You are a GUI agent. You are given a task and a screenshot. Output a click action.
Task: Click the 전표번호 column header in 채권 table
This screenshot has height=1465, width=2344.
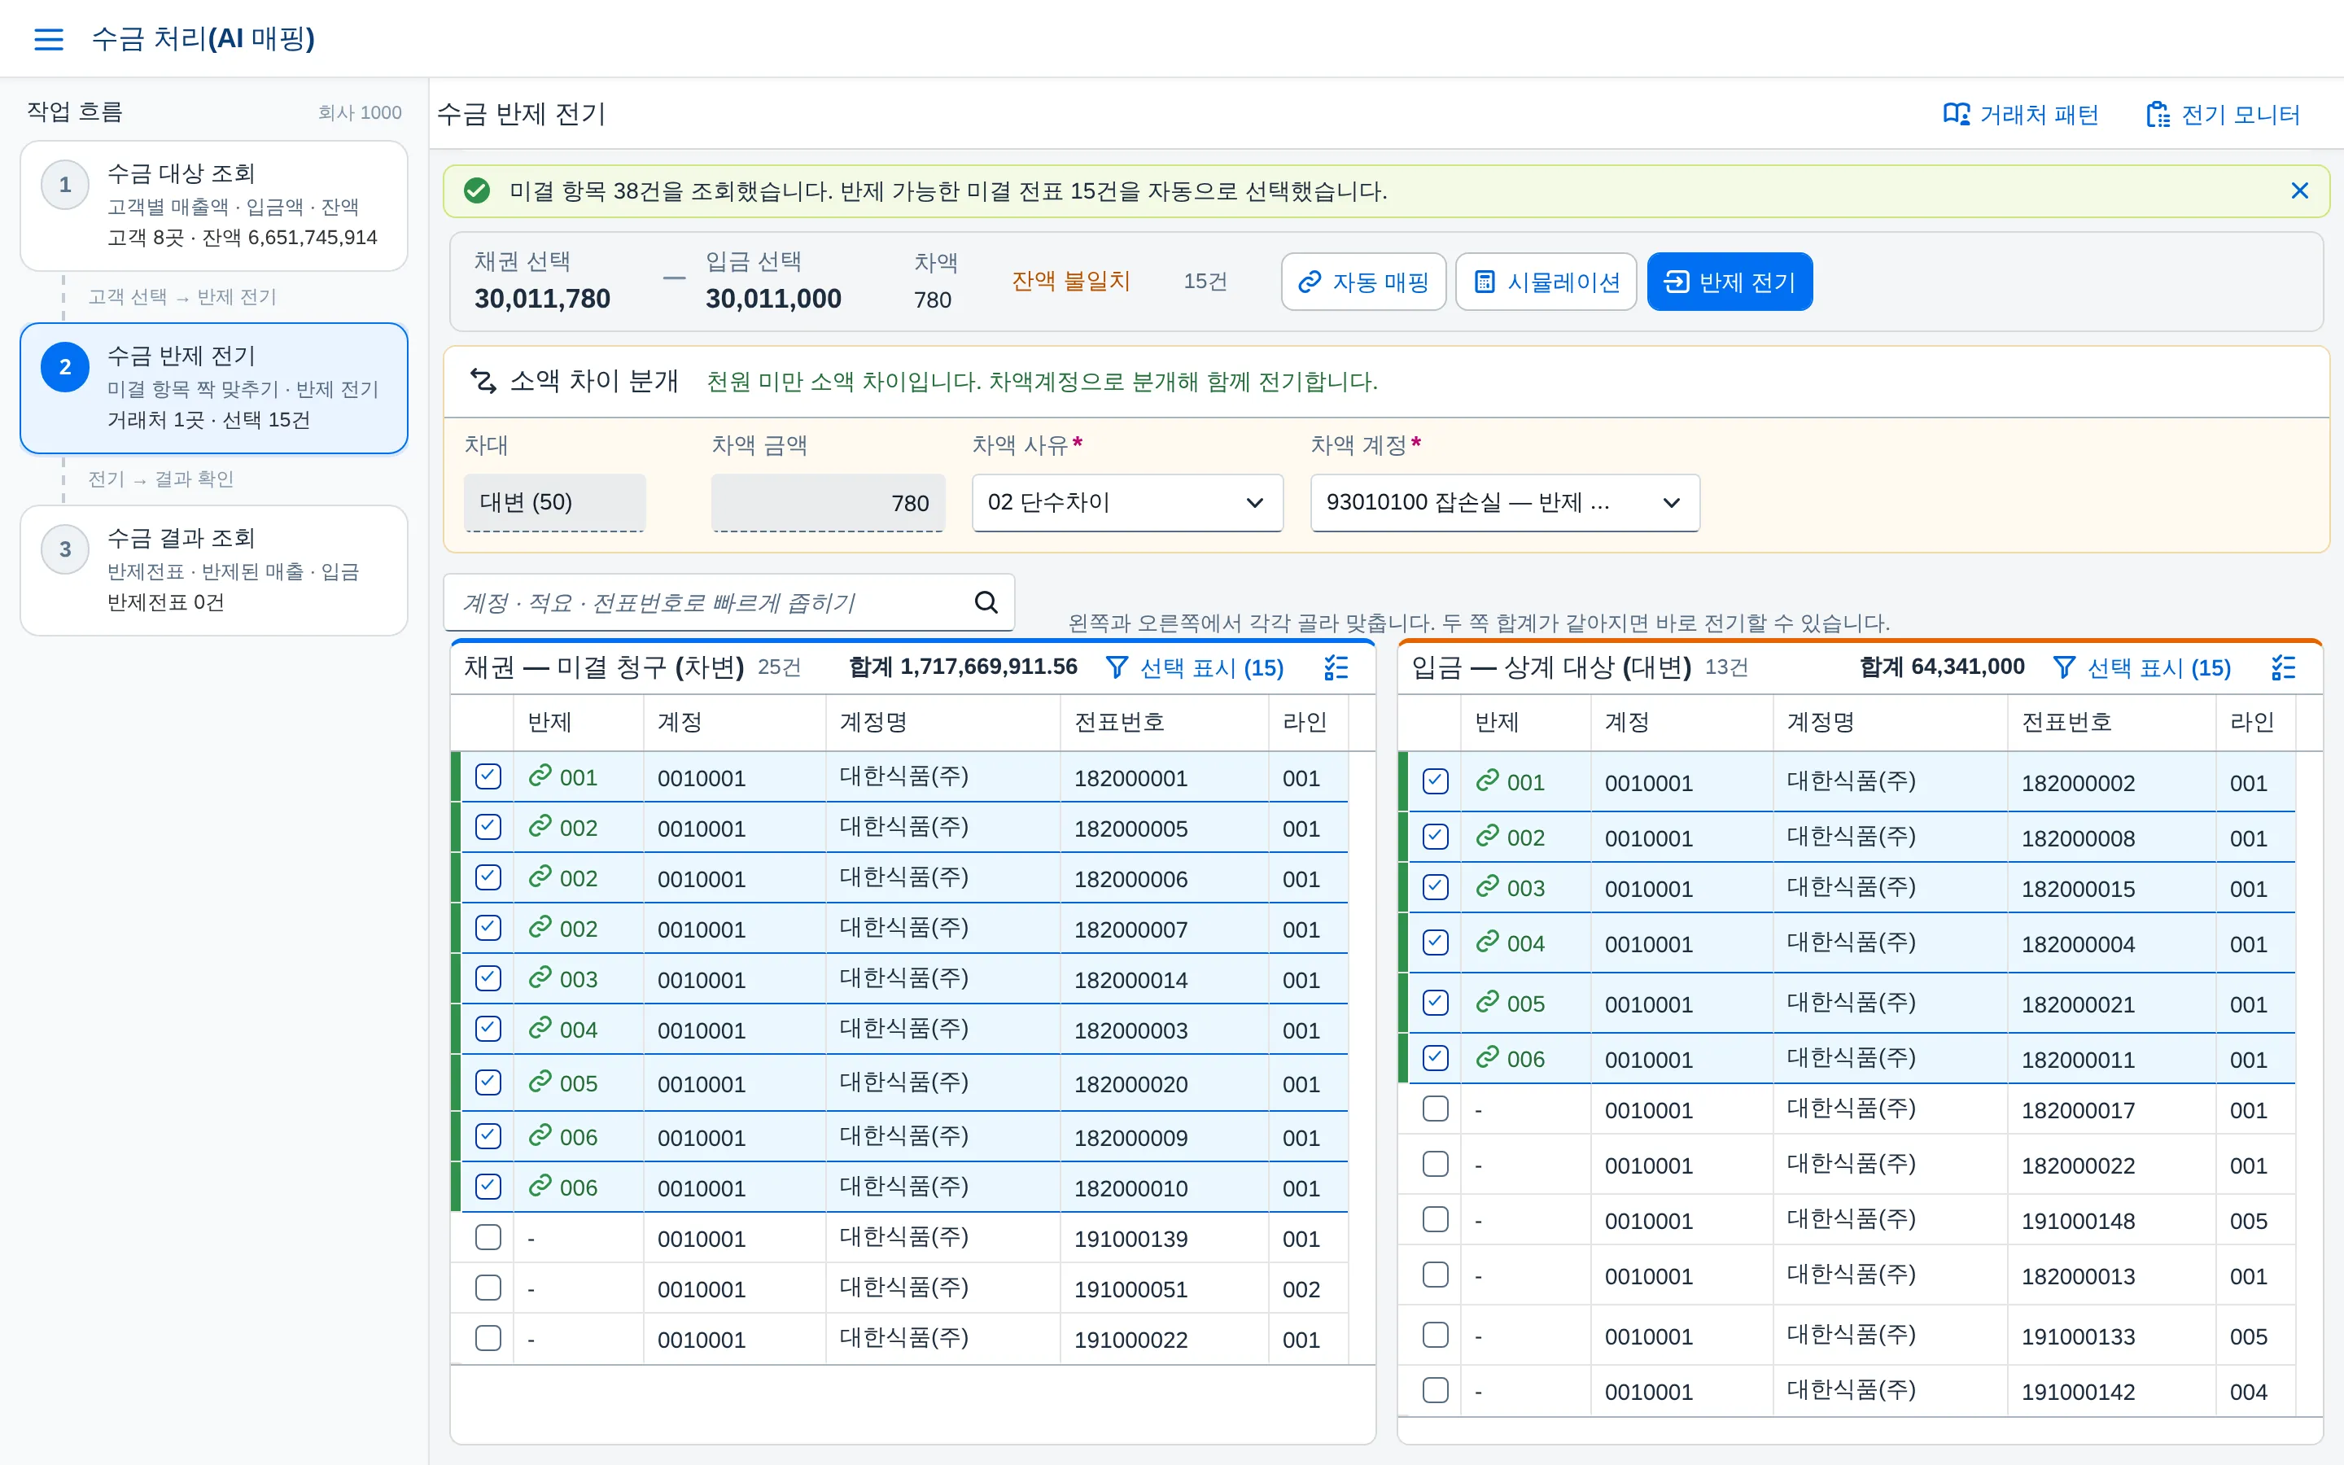pyautogui.click(x=1164, y=722)
